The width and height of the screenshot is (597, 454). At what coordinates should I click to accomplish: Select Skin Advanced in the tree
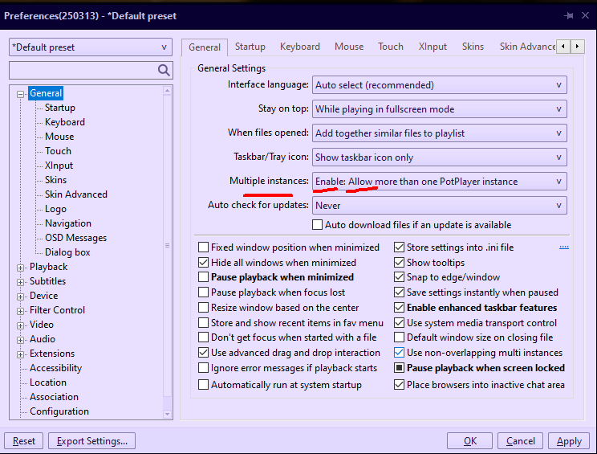(x=76, y=194)
